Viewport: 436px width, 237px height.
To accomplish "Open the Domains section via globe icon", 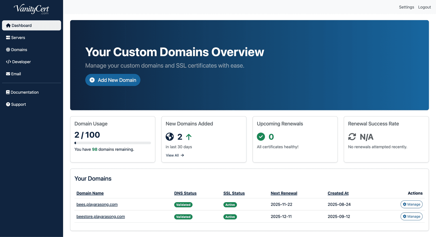I will tap(7, 49).
